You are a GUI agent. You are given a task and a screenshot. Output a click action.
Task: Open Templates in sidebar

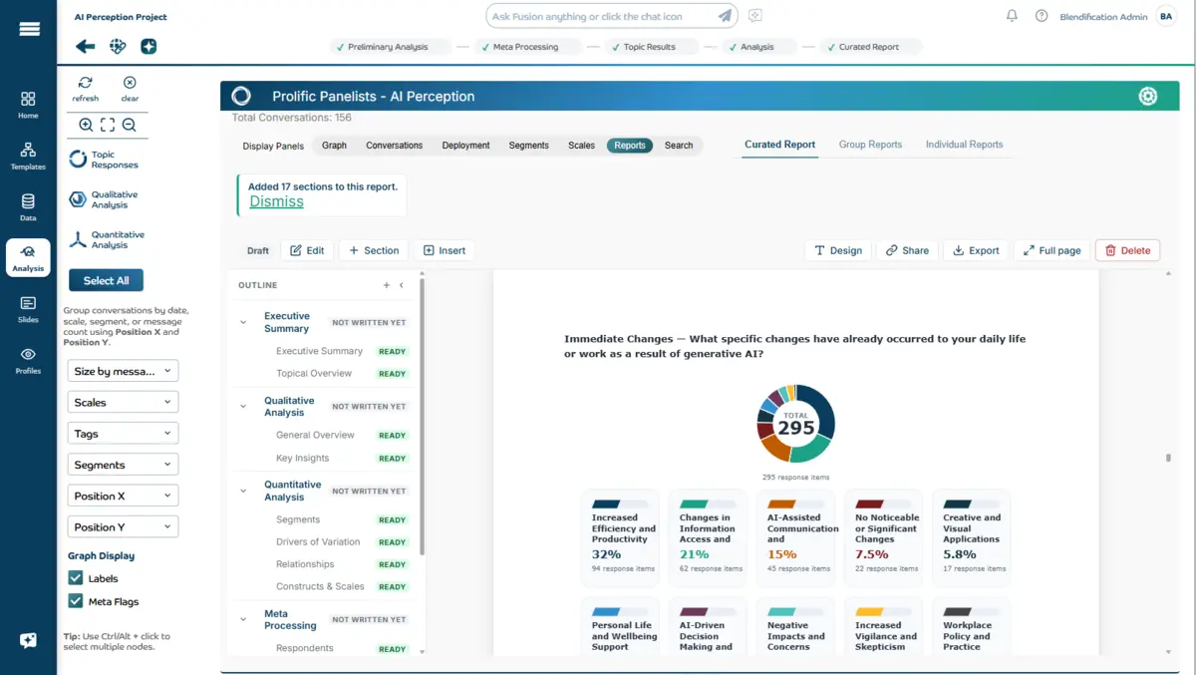(x=28, y=156)
